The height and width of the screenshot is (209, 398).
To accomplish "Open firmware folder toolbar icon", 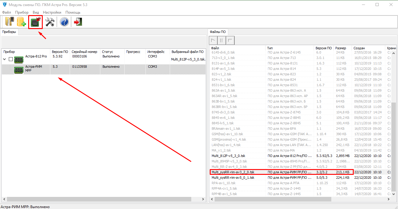I will click(x=10, y=22).
